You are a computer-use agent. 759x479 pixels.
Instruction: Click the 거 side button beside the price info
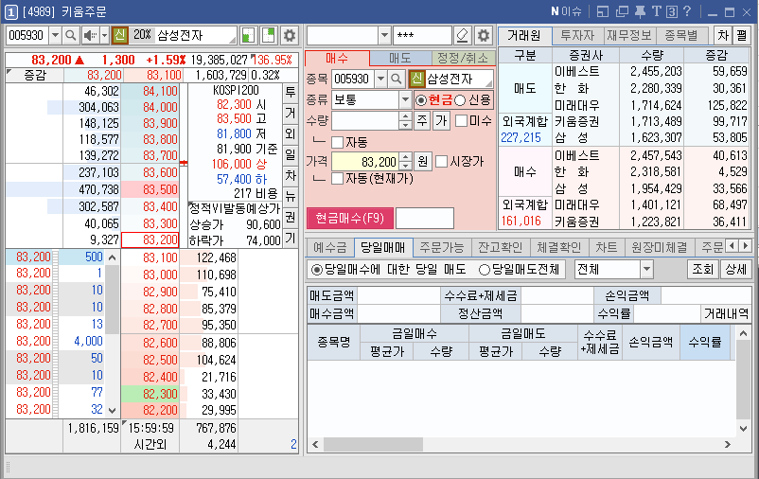click(291, 113)
